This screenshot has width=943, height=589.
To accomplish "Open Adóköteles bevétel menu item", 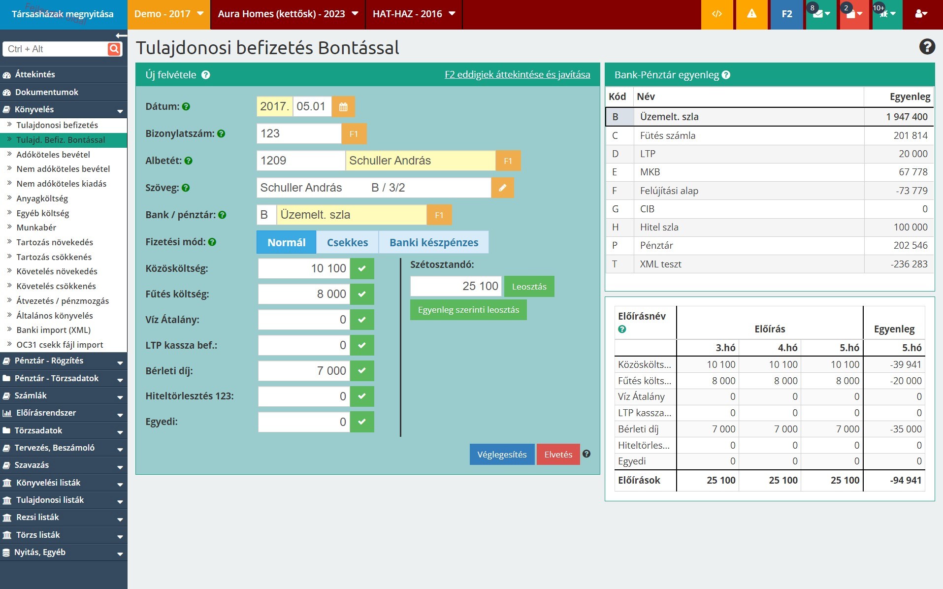I will tap(53, 155).
